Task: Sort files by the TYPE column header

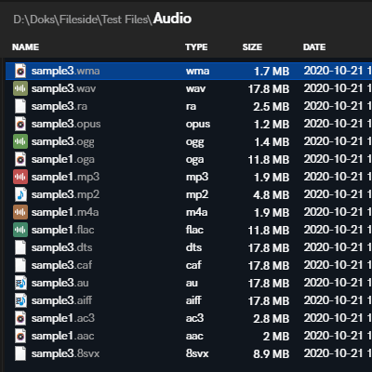Action: pos(196,47)
